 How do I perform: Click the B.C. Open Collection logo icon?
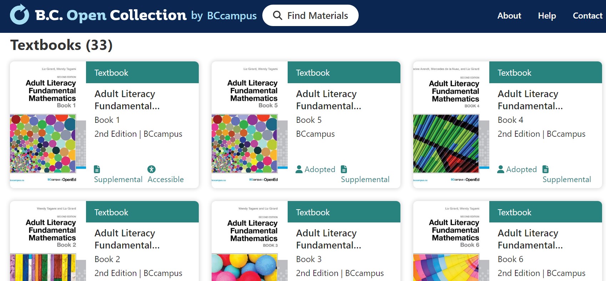pyautogui.click(x=20, y=15)
